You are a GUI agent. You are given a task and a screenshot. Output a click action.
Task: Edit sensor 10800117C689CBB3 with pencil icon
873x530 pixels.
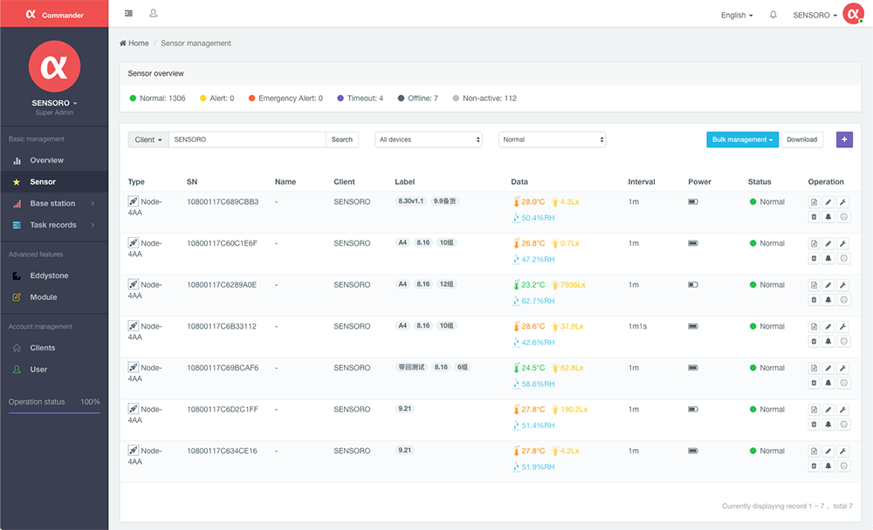(828, 202)
